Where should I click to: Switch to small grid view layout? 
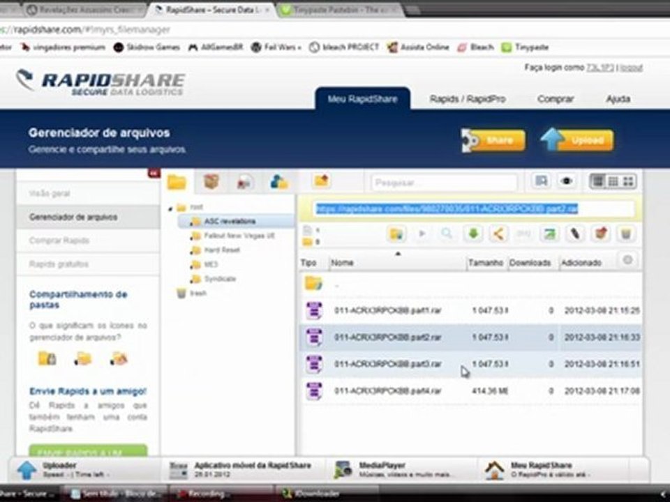(x=613, y=181)
